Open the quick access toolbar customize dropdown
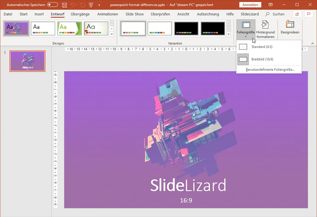Image resolution: width=317 pixels, height=217 pixels. (99, 5)
